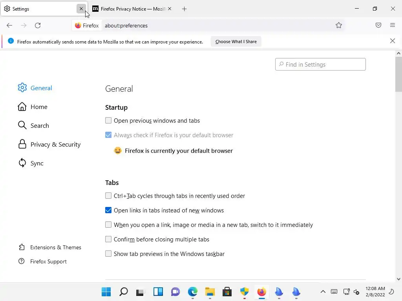Enable Open previous windows and tabs
Screen dimensions: 402x301
pos(108,120)
